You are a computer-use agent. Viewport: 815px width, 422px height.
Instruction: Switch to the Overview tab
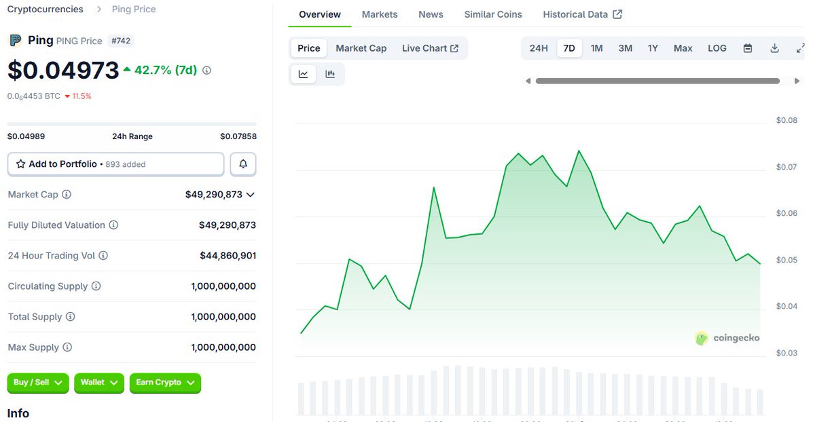pos(320,14)
